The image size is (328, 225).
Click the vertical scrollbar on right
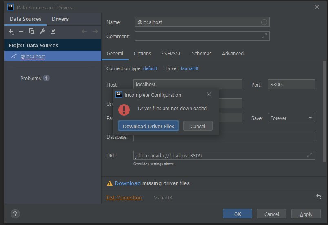click(325, 111)
